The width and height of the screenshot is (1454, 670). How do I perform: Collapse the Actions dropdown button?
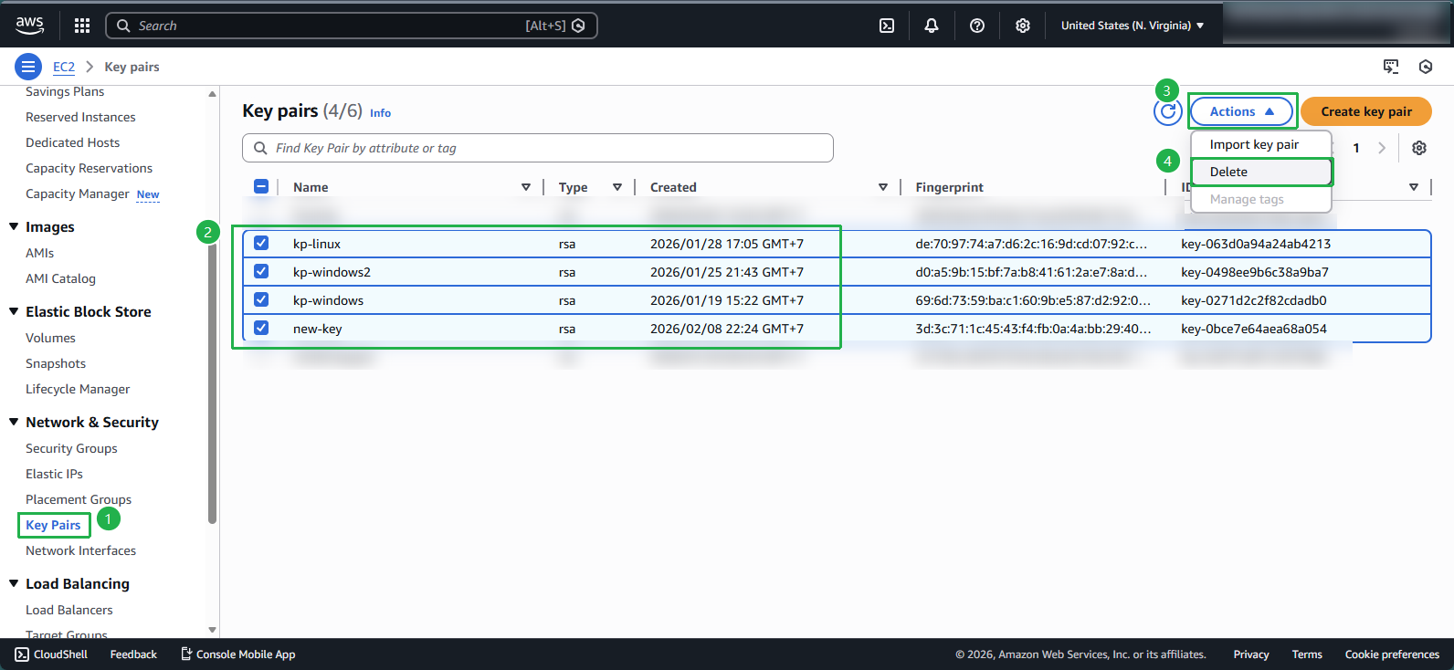(1241, 111)
